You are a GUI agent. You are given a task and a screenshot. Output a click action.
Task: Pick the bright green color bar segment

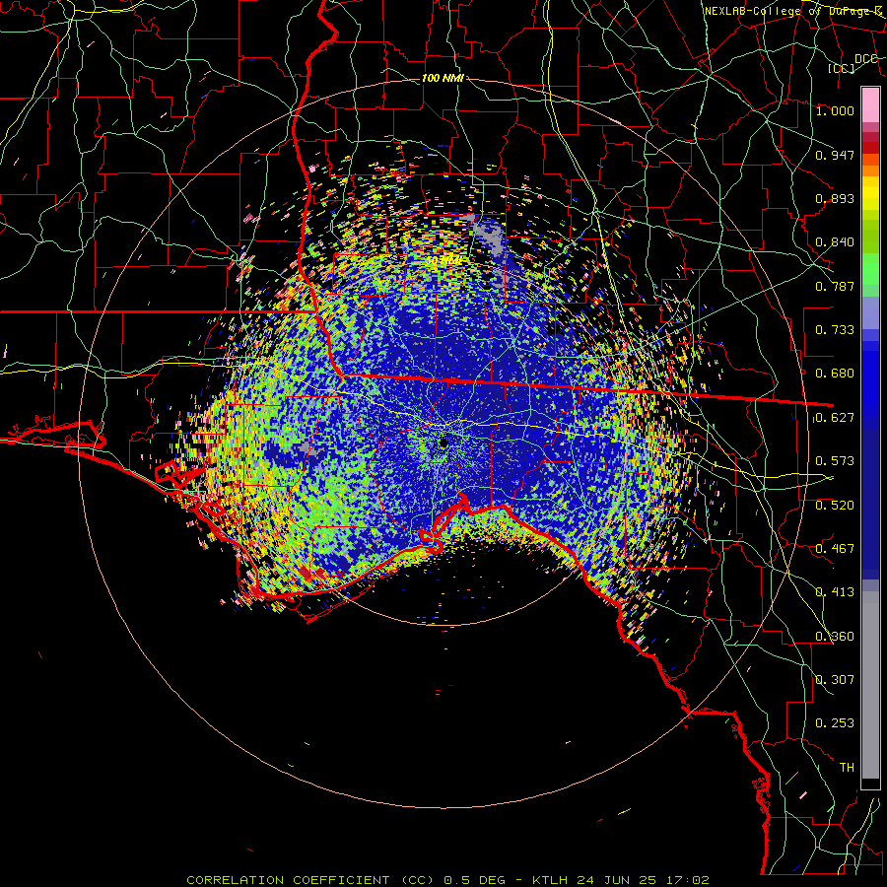[870, 269]
